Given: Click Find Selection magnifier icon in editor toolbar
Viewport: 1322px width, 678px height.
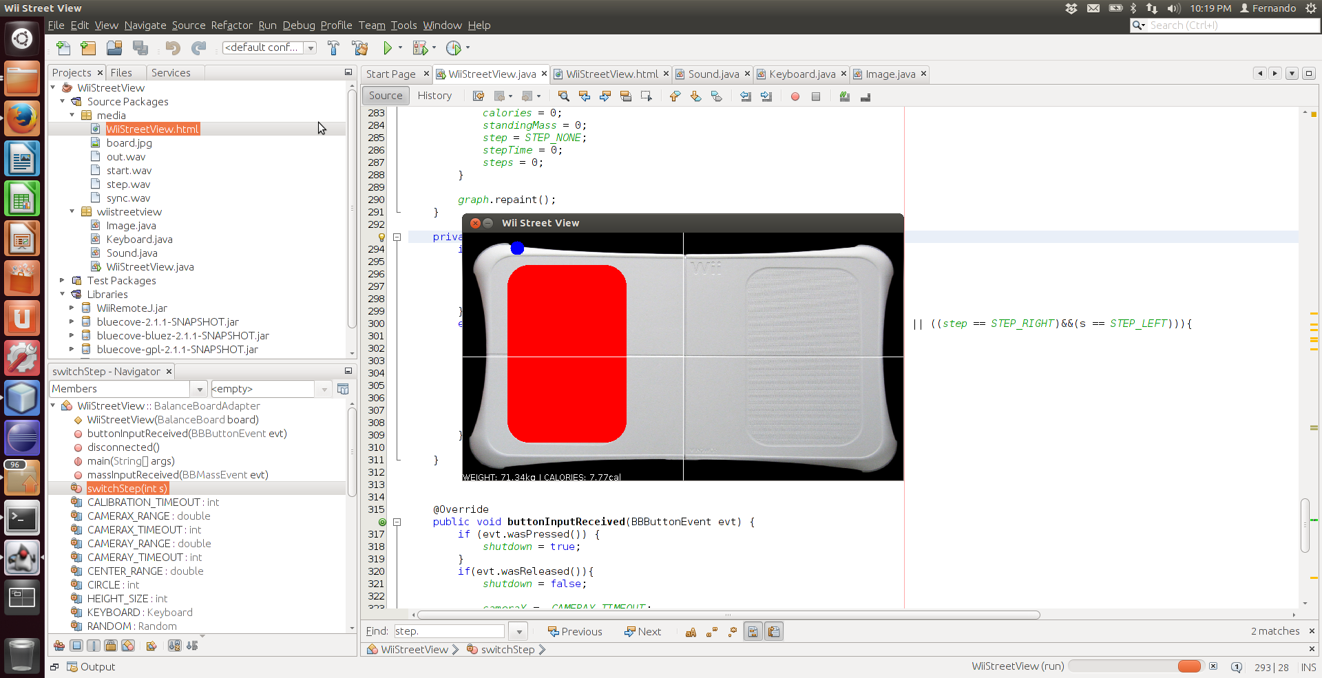Looking at the screenshot, I should [x=563, y=96].
